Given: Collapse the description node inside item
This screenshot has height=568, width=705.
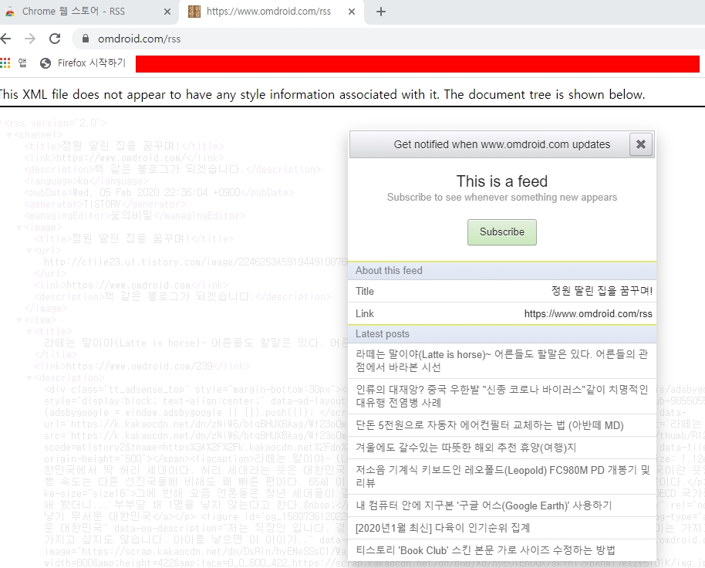Looking at the screenshot, I should [x=29, y=378].
